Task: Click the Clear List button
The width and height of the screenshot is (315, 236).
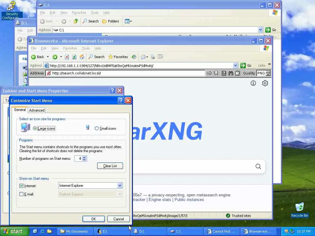Action: click(x=110, y=166)
